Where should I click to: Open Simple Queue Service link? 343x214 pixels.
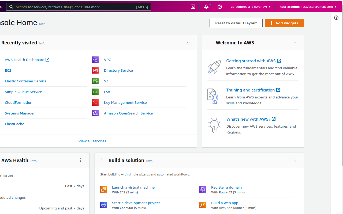coord(23,92)
